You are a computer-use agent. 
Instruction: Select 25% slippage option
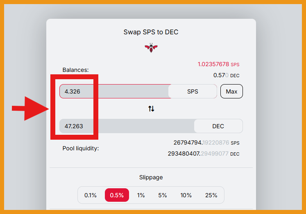pos(211,195)
